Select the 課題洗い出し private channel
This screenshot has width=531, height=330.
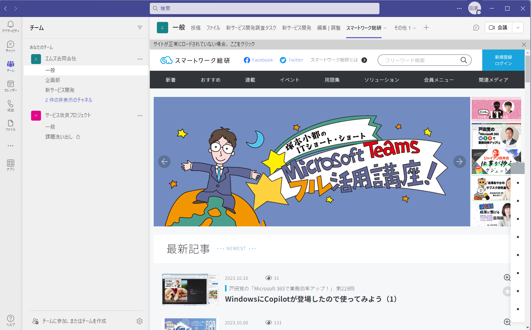(x=86, y=137)
